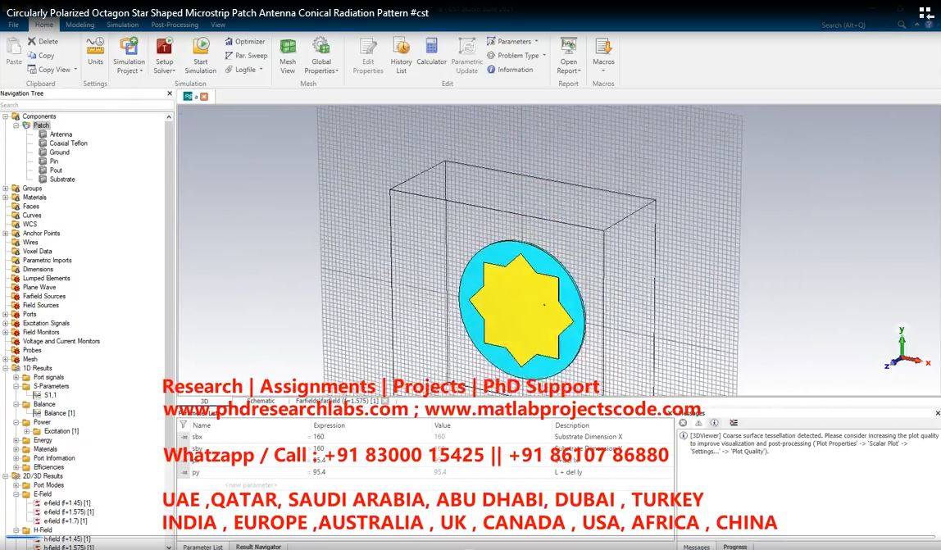Select the Post-Processing ribbon tab
This screenshot has width=941, height=550.
click(175, 25)
